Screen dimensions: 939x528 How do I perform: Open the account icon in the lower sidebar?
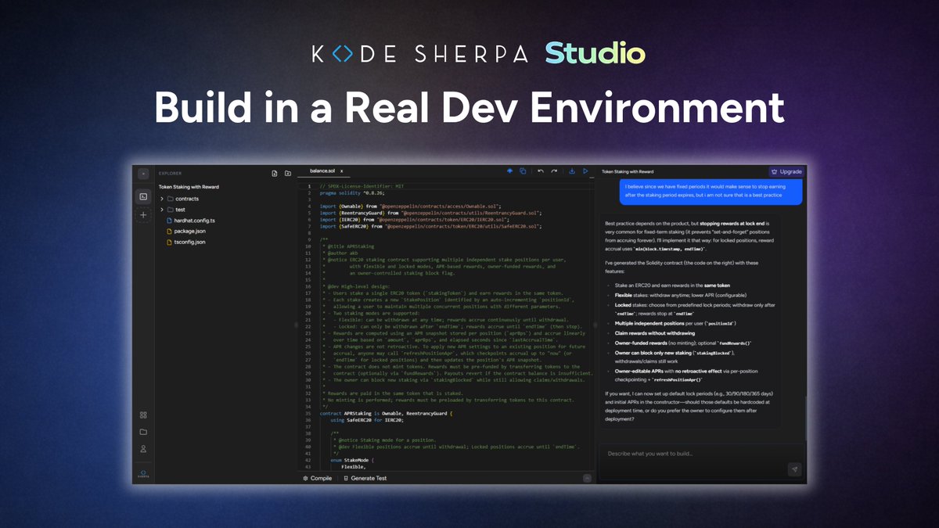coord(144,448)
